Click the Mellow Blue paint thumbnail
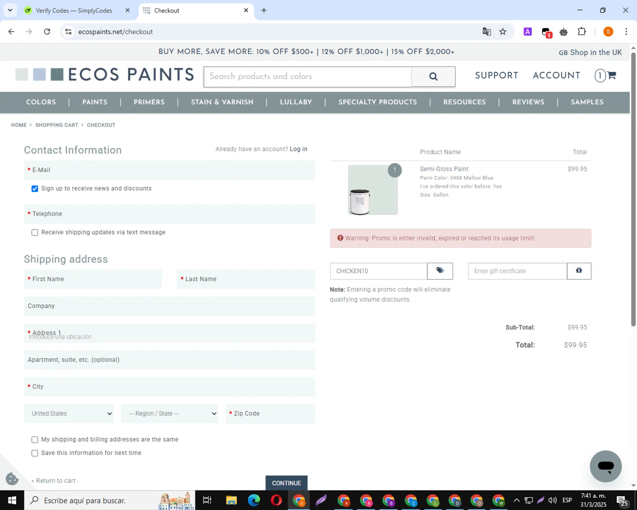This screenshot has height=510, width=637. [x=373, y=190]
